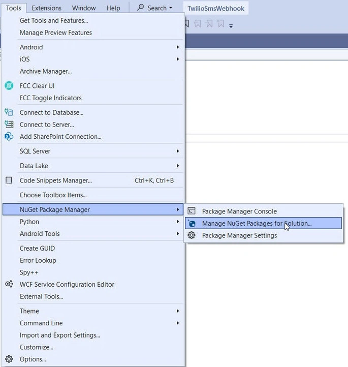Expand the Theme submenu arrow
This screenshot has width=348, height=367.
click(x=178, y=311)
